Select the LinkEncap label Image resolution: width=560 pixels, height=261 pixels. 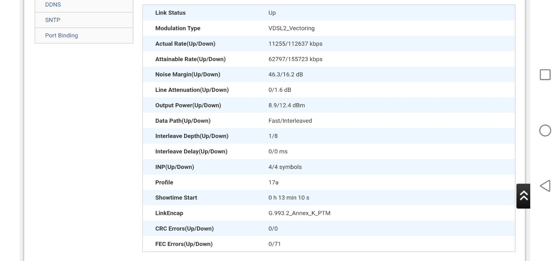pyautogui.click(x=169, y=213)
